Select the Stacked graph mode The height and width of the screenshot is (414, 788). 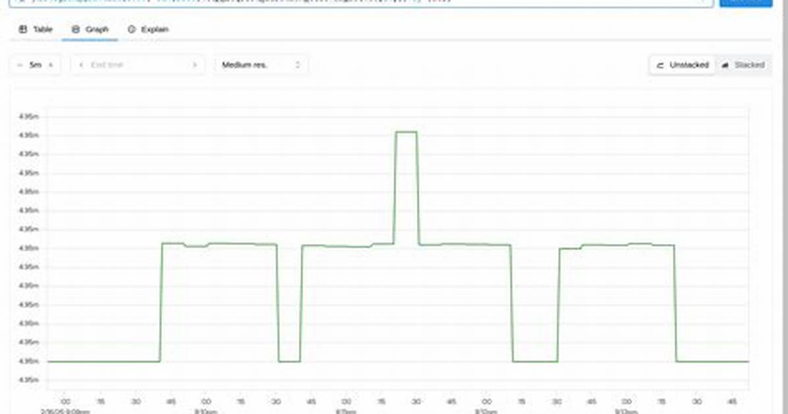743,65
